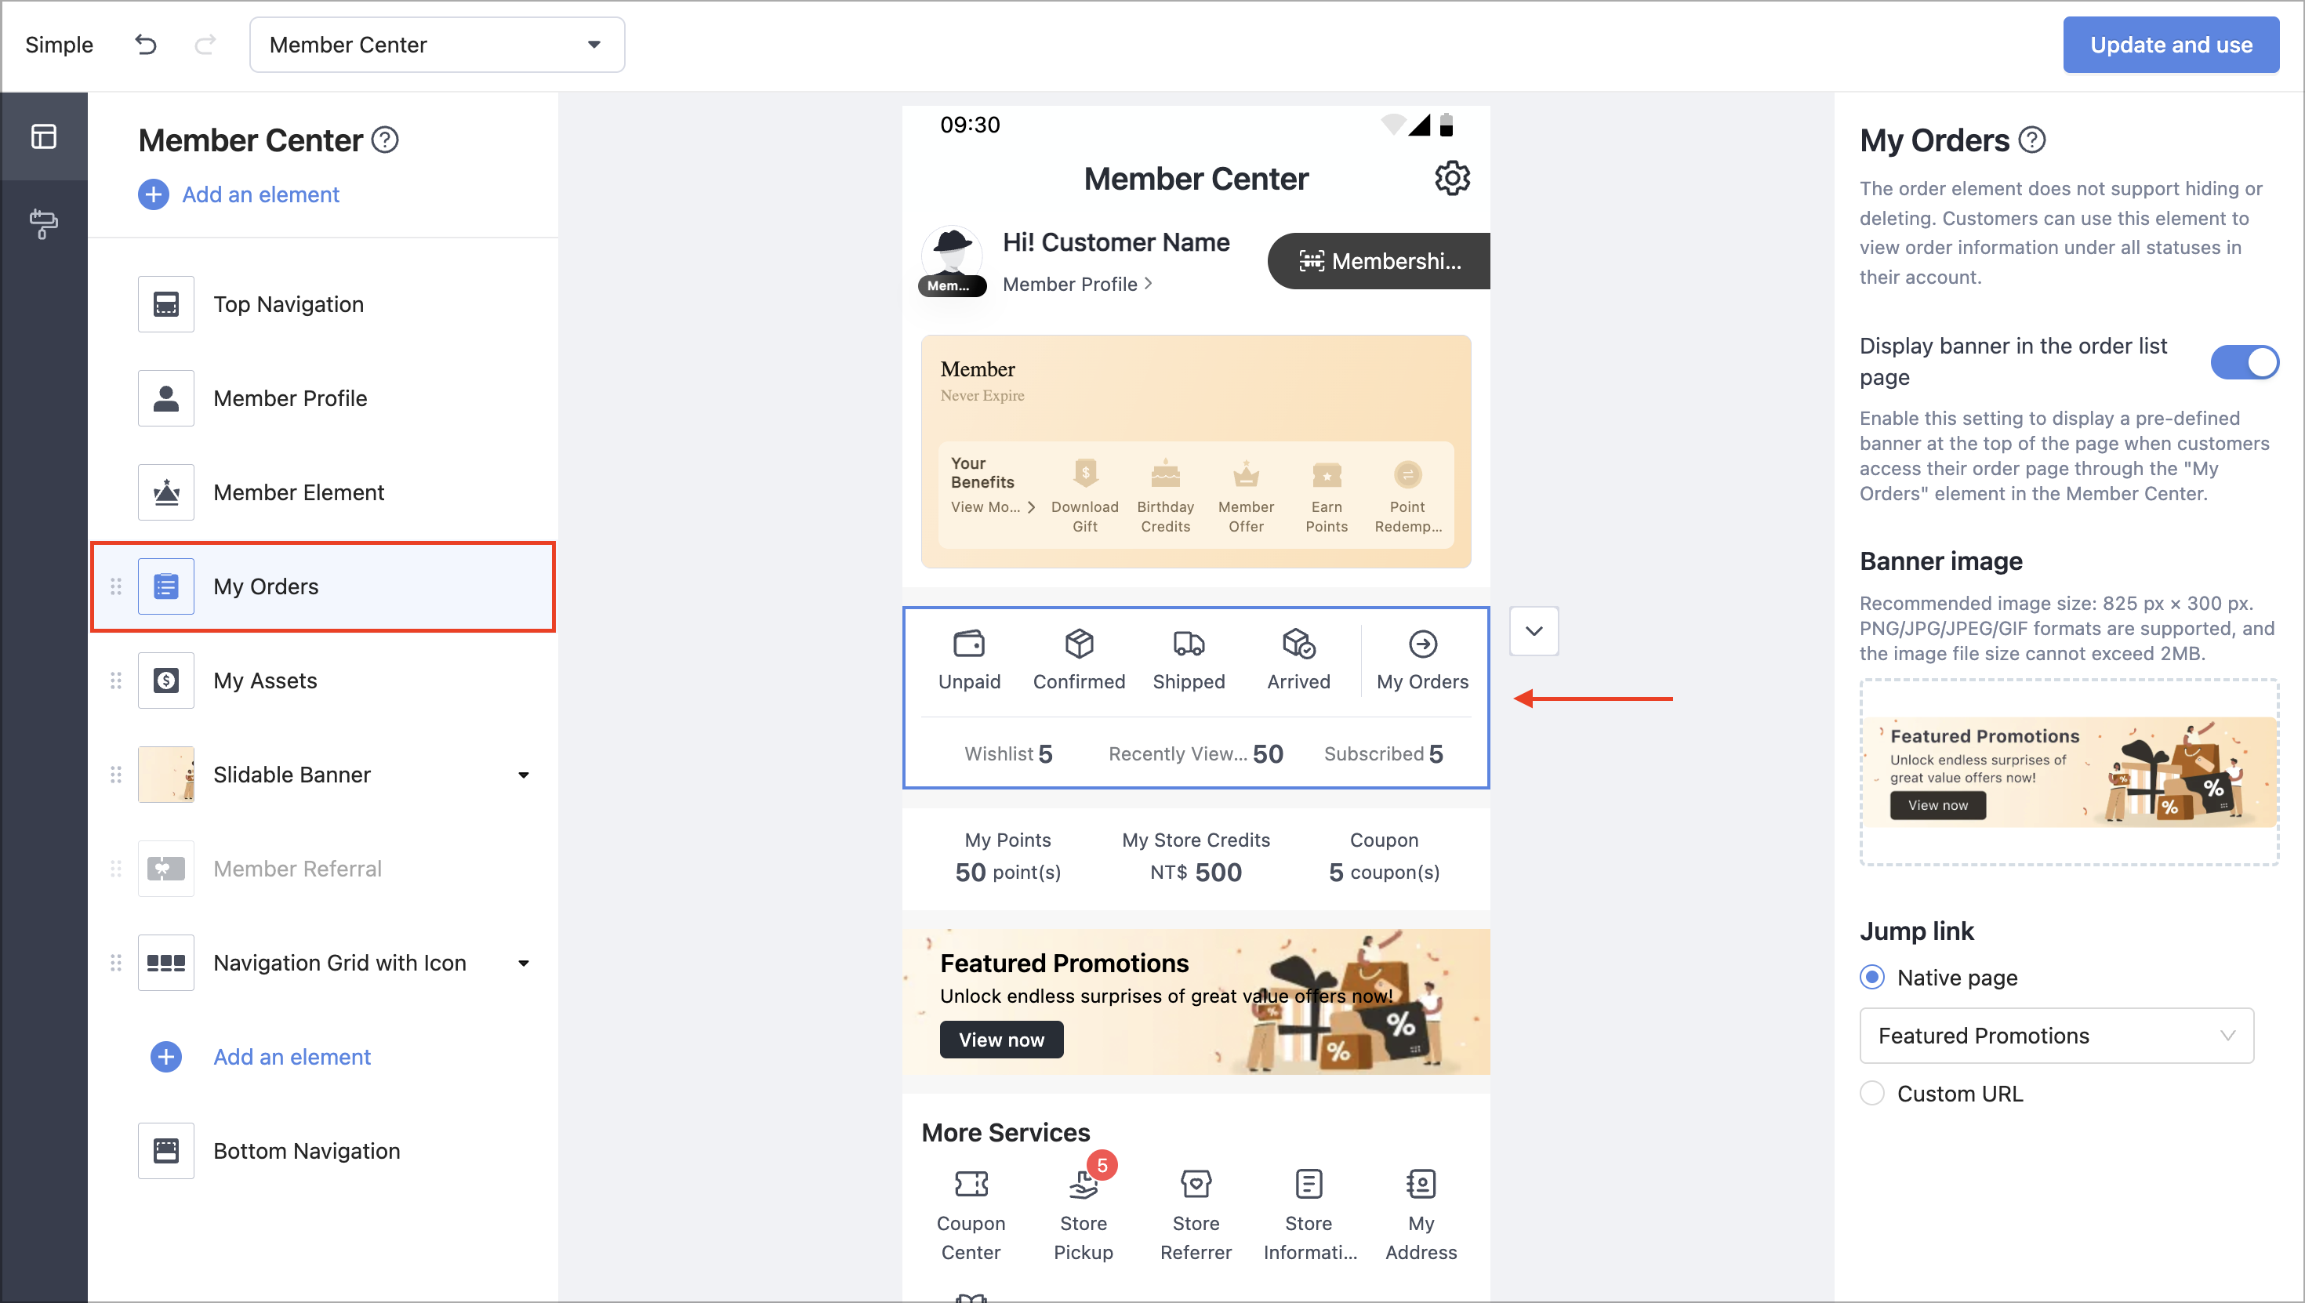Open the layout panel sidebar icon

(x=44, y=136)
